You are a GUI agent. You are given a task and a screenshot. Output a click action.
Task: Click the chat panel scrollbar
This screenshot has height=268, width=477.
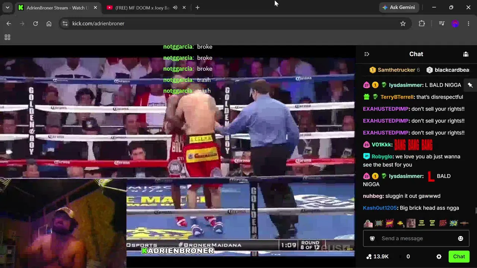tap(476, 211)
